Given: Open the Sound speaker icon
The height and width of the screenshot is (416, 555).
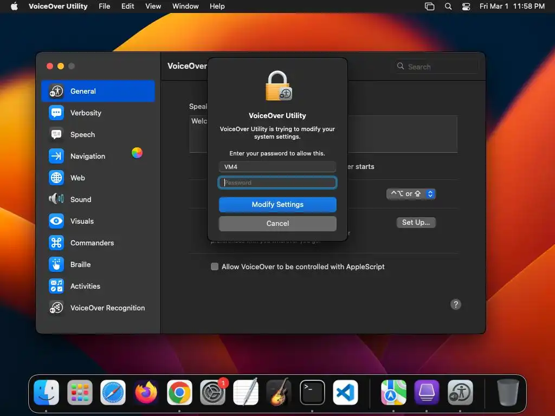Looking at the screenshot, I should click(56, 199).
